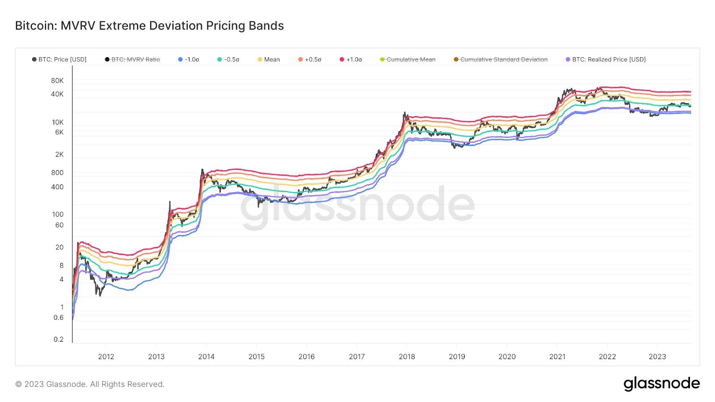Click the Glassnode copyright notice text

[x=90, y=384]
